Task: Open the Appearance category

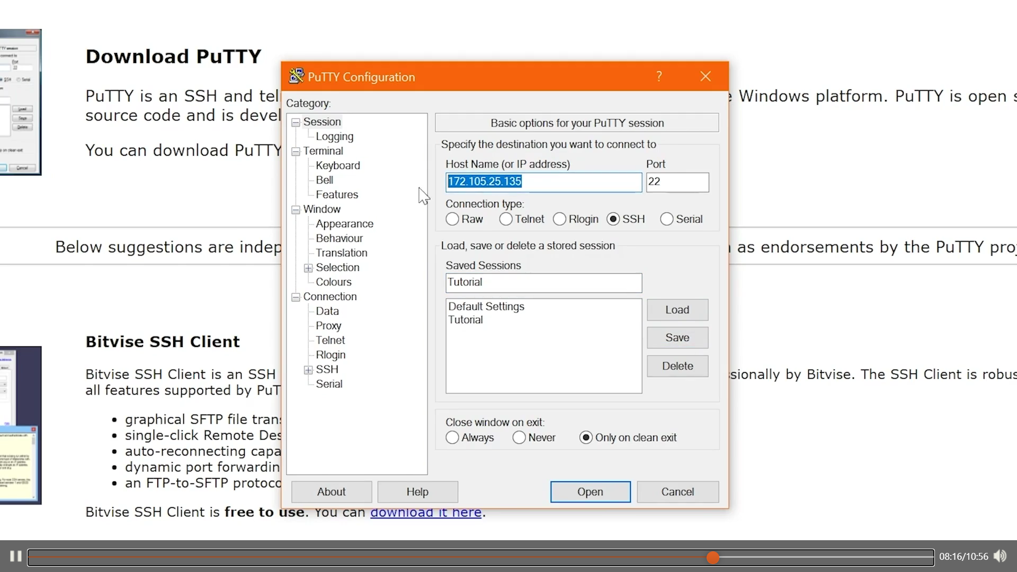Action: (x=344, y=224)
